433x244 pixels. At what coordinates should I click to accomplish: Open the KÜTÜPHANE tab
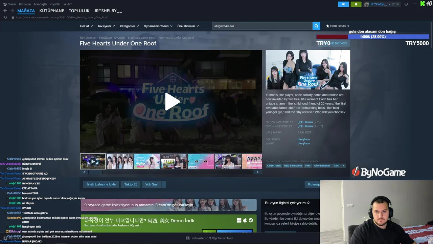pos(52,11)
